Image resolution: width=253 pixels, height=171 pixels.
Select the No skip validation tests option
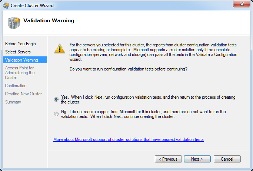[x=56, y=114]
